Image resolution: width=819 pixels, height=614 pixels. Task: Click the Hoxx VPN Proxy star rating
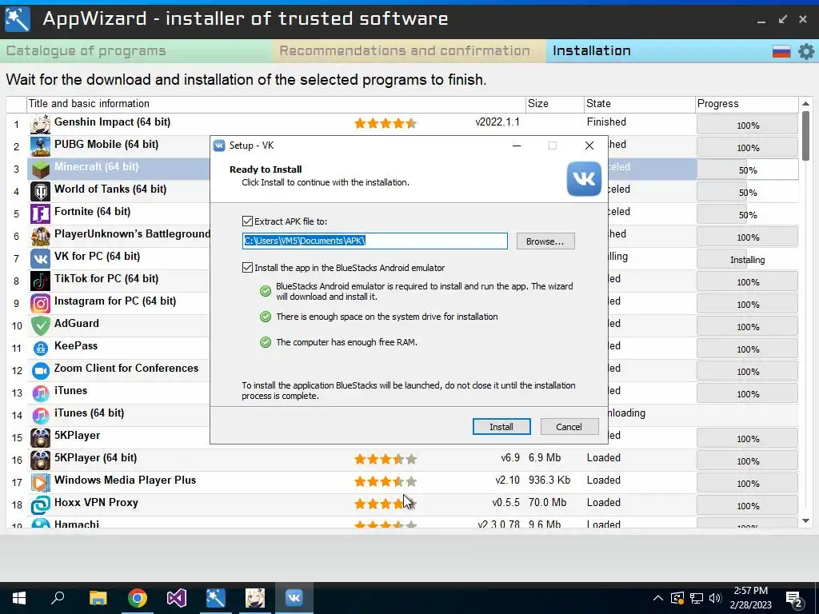pyautogui.click(x=386, y=504)
